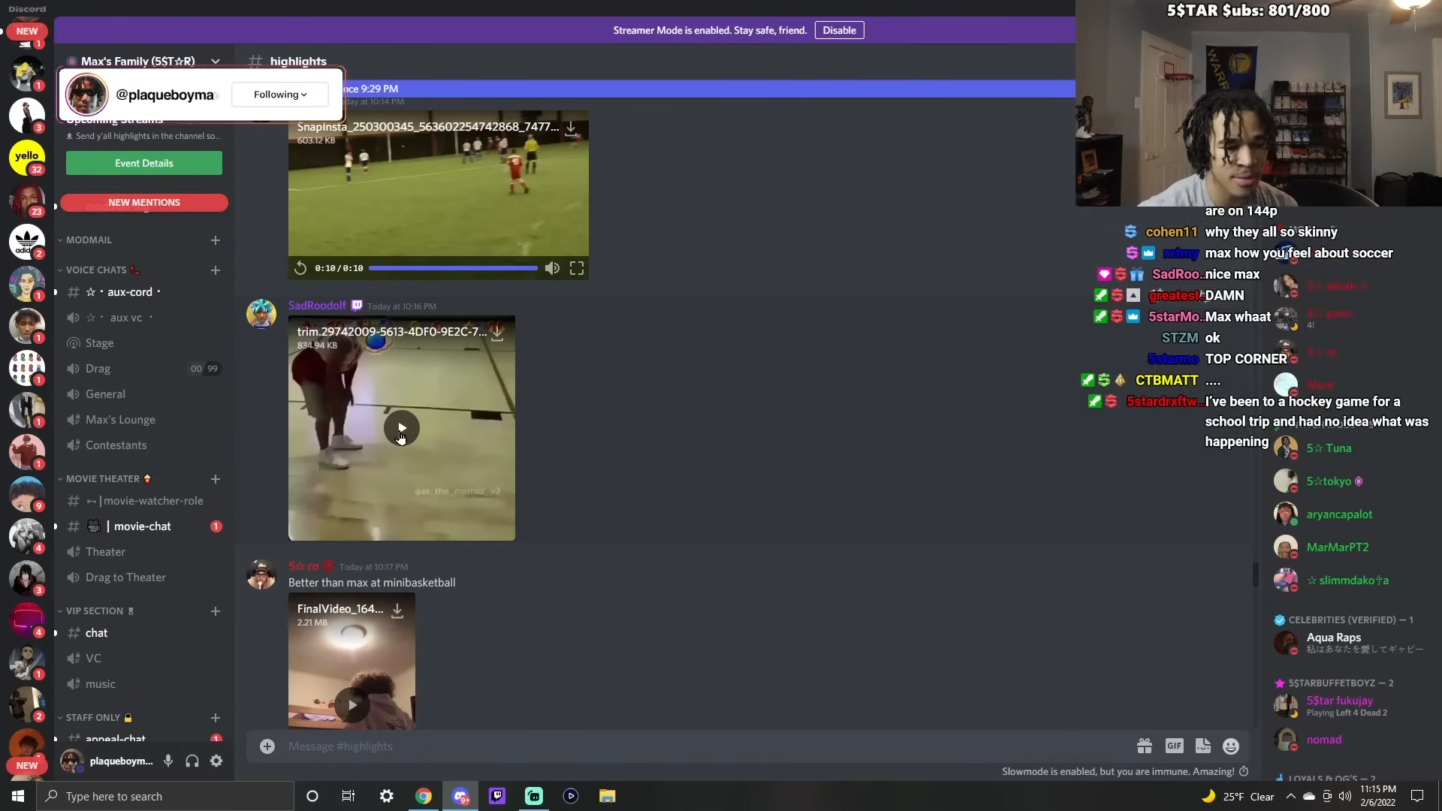
Task: Seek within the soccer video progress bar
Action: (453, 268)
